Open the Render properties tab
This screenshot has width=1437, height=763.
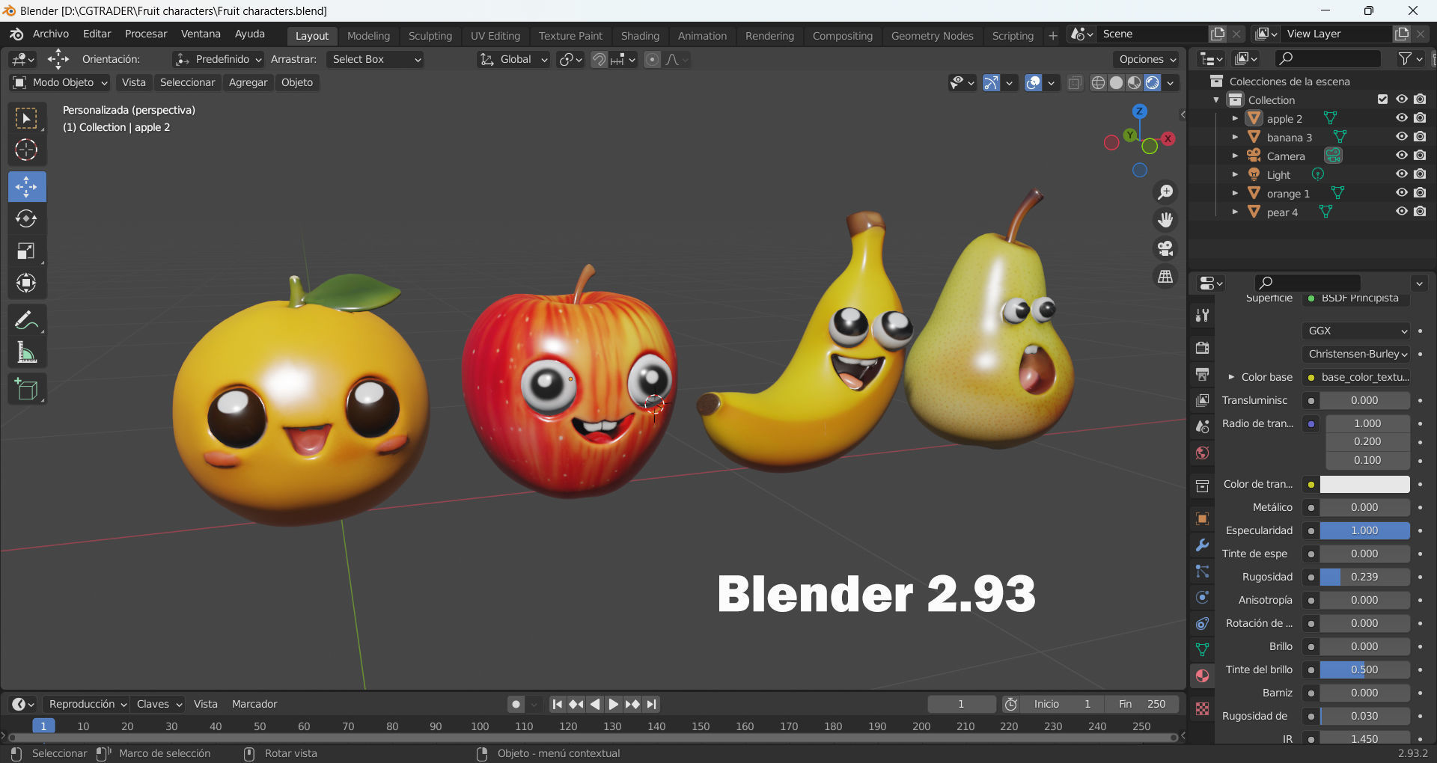tap(1202, 348)
